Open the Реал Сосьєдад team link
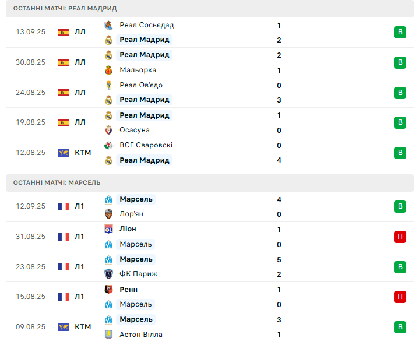Viewport: 419px width, 345px height. pos(147,25)
